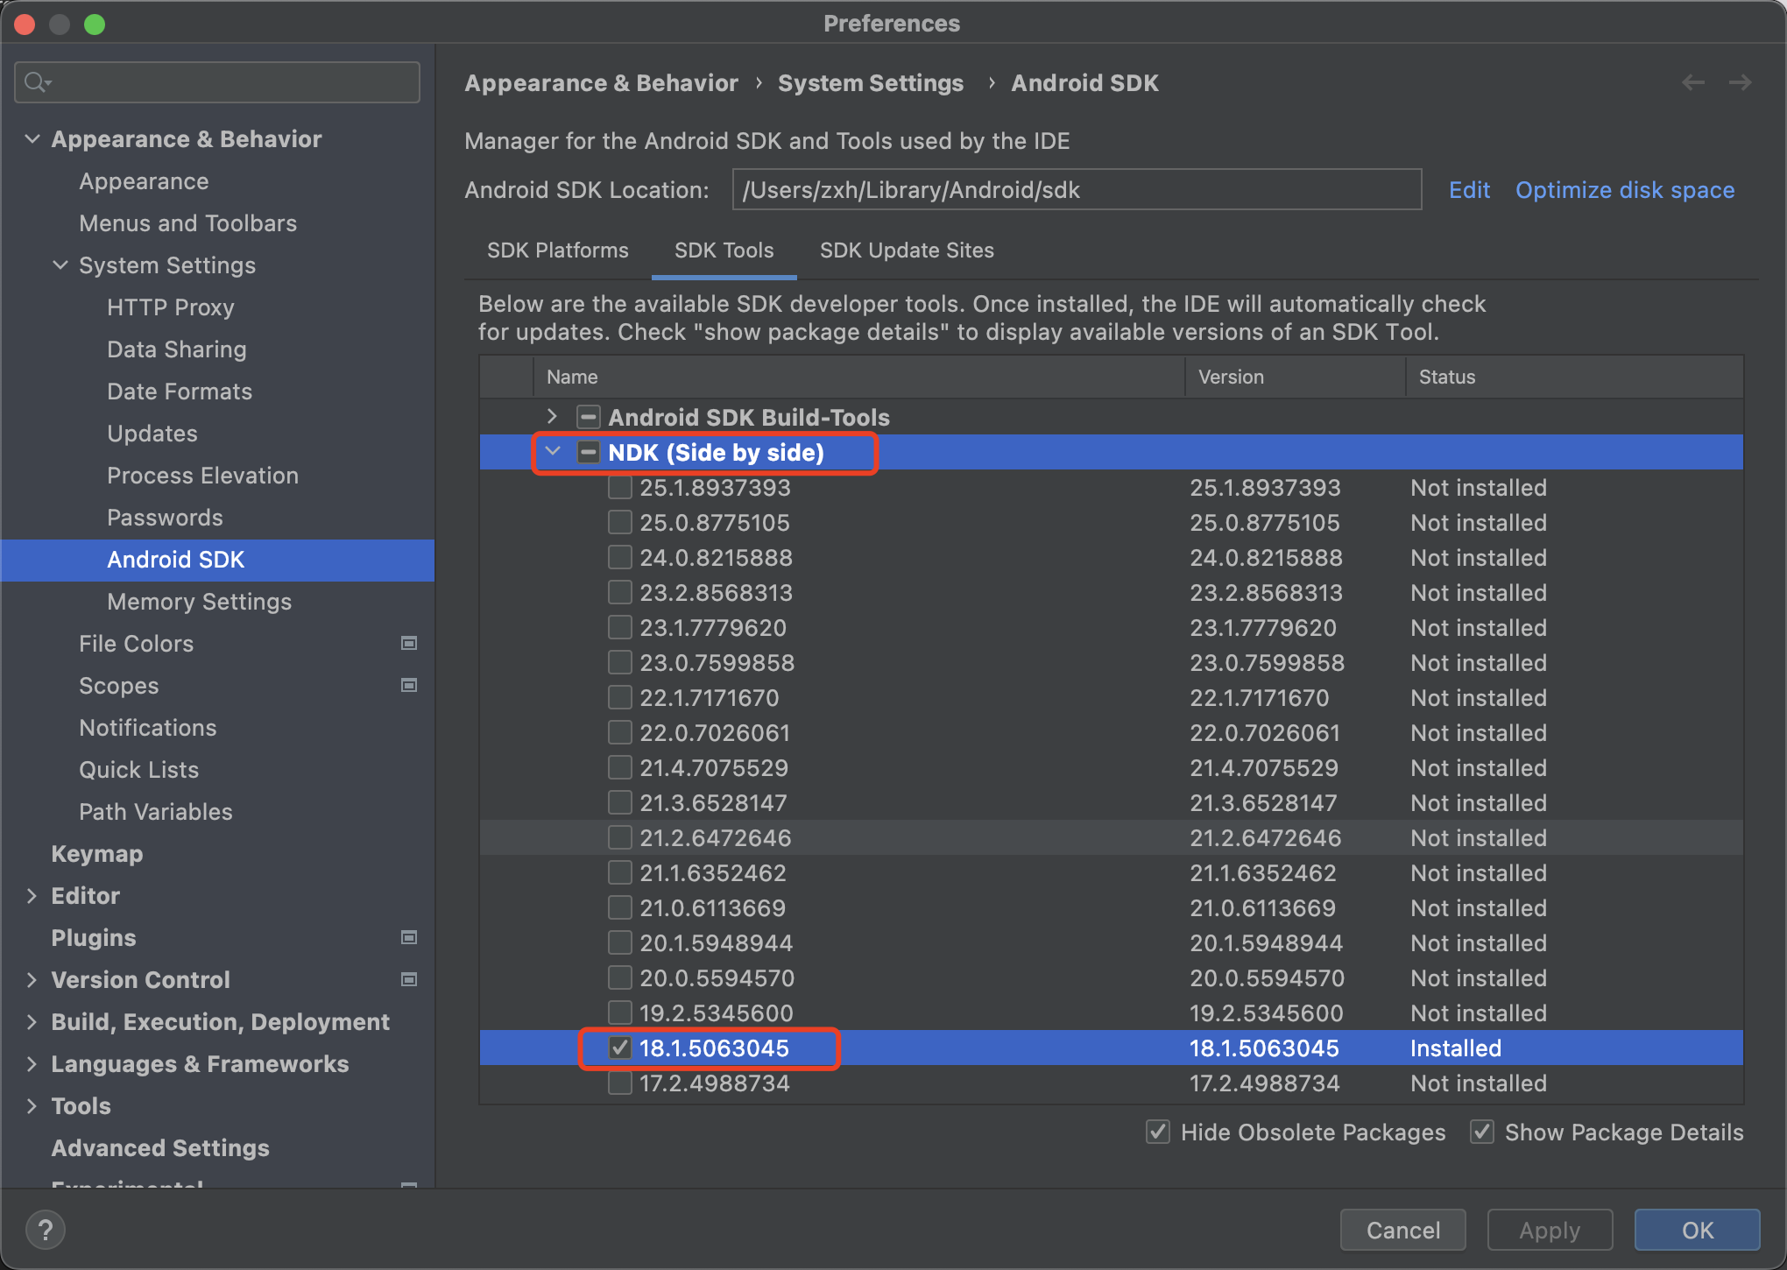Toggle the 18.1.5063045 NDK checkbox
Screen dimensions: 1787x1270
point(618,1048)
